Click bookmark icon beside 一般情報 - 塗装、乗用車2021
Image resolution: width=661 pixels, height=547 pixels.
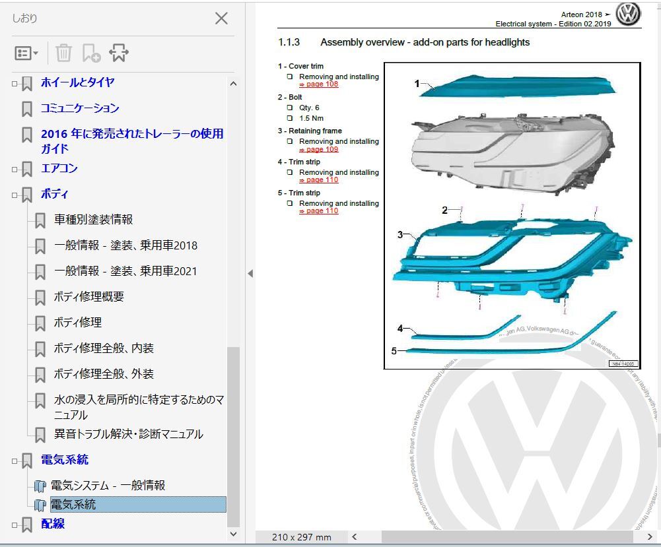point(40,272)
